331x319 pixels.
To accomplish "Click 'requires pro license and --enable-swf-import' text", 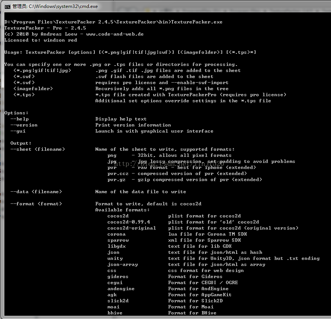I will (x=162, y=83).
